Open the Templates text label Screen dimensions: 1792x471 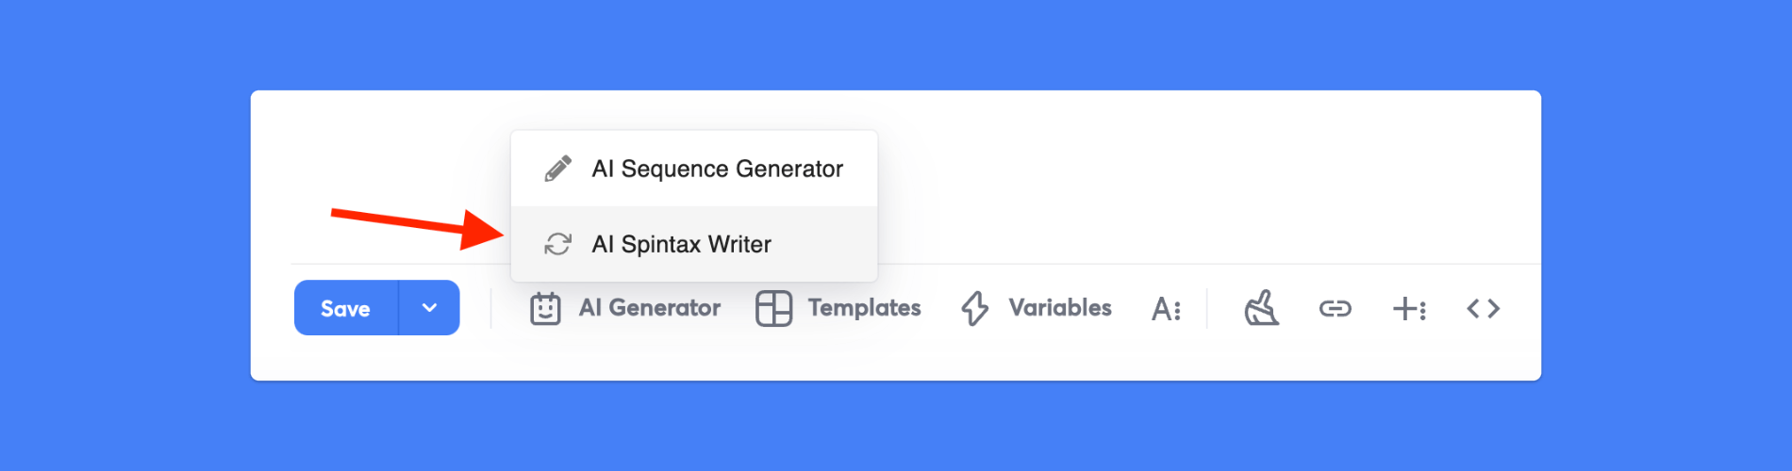point(864,308)
